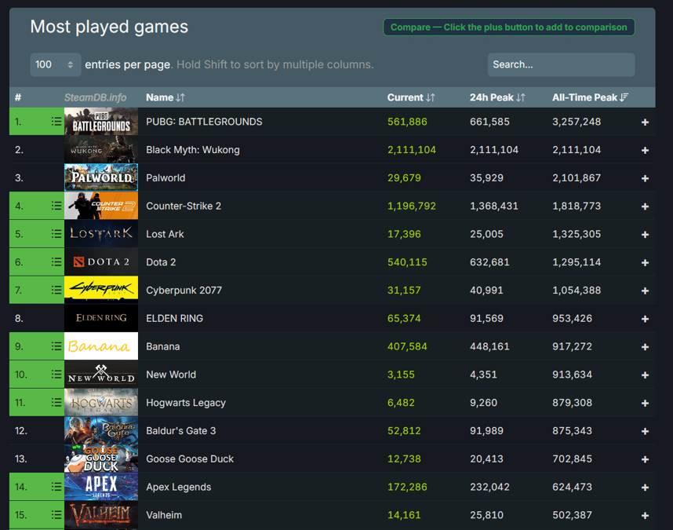Add Lost Ark to comparison with plus
The height and width of the screenshot is (530, 673).
click(645, 235)
